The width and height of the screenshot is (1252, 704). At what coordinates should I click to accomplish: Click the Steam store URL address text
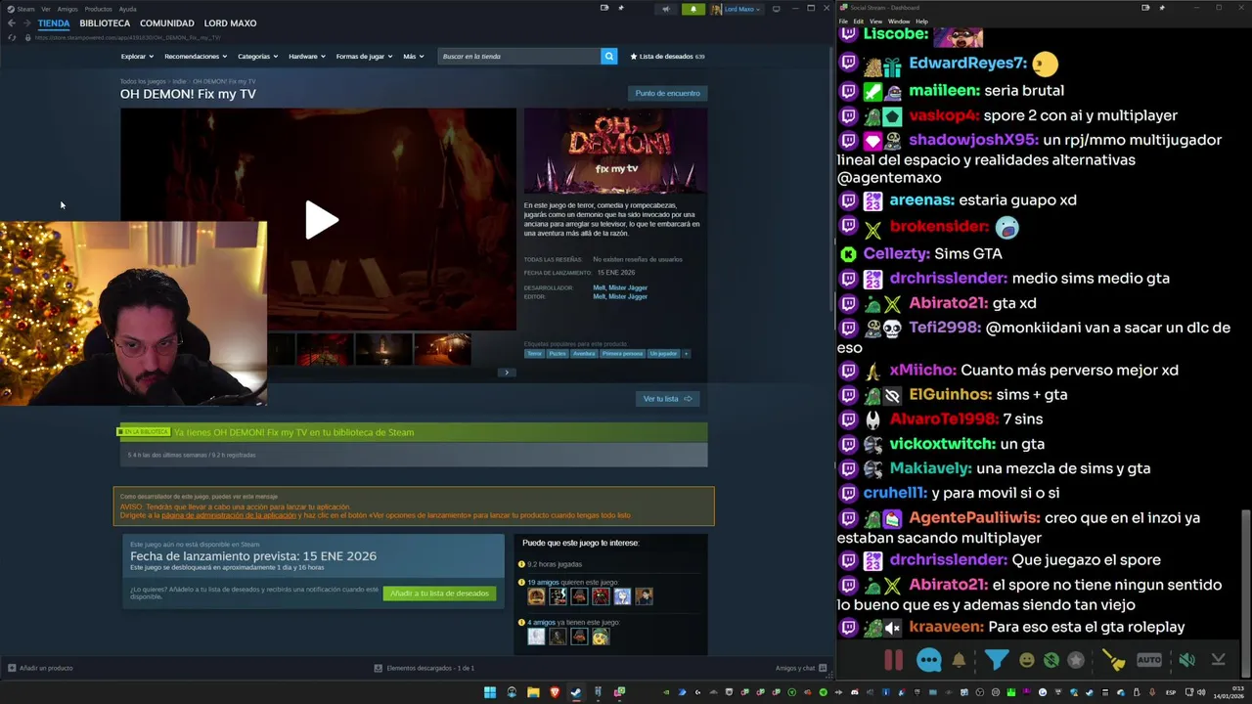tap(128, 37)
